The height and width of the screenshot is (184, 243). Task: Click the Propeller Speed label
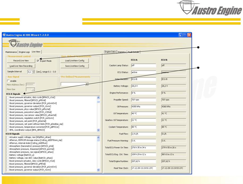click(121, 100)
